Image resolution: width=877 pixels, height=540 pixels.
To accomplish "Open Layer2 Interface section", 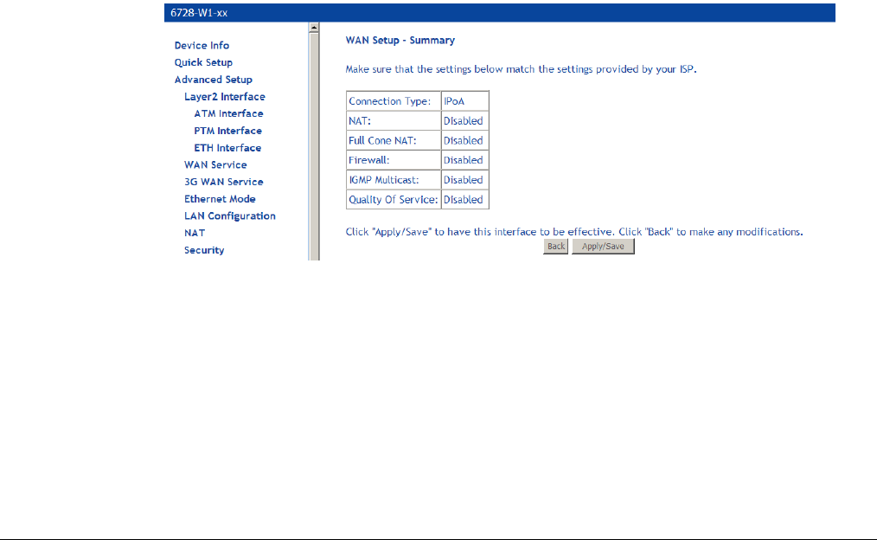I will point(224,97).
